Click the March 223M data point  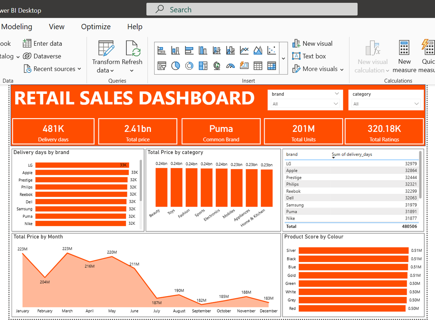[x=67, y=253]
